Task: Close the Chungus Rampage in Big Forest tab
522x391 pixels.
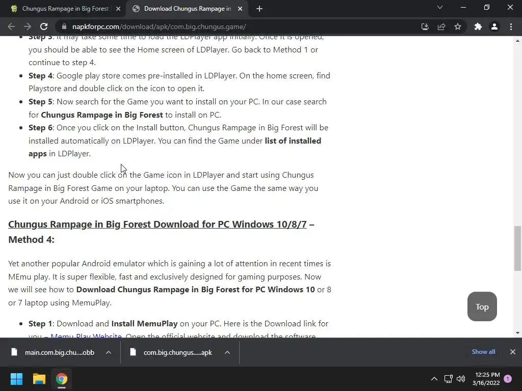Action: point(118,9)
